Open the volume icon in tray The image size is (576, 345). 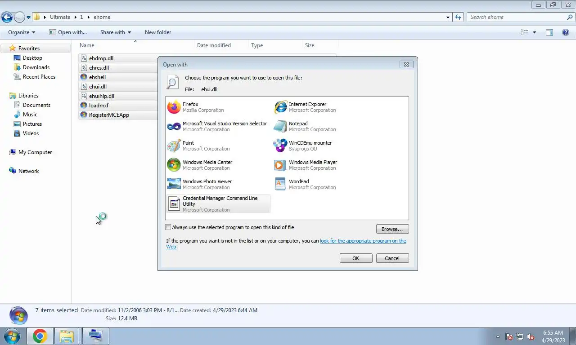pos(531,336)
